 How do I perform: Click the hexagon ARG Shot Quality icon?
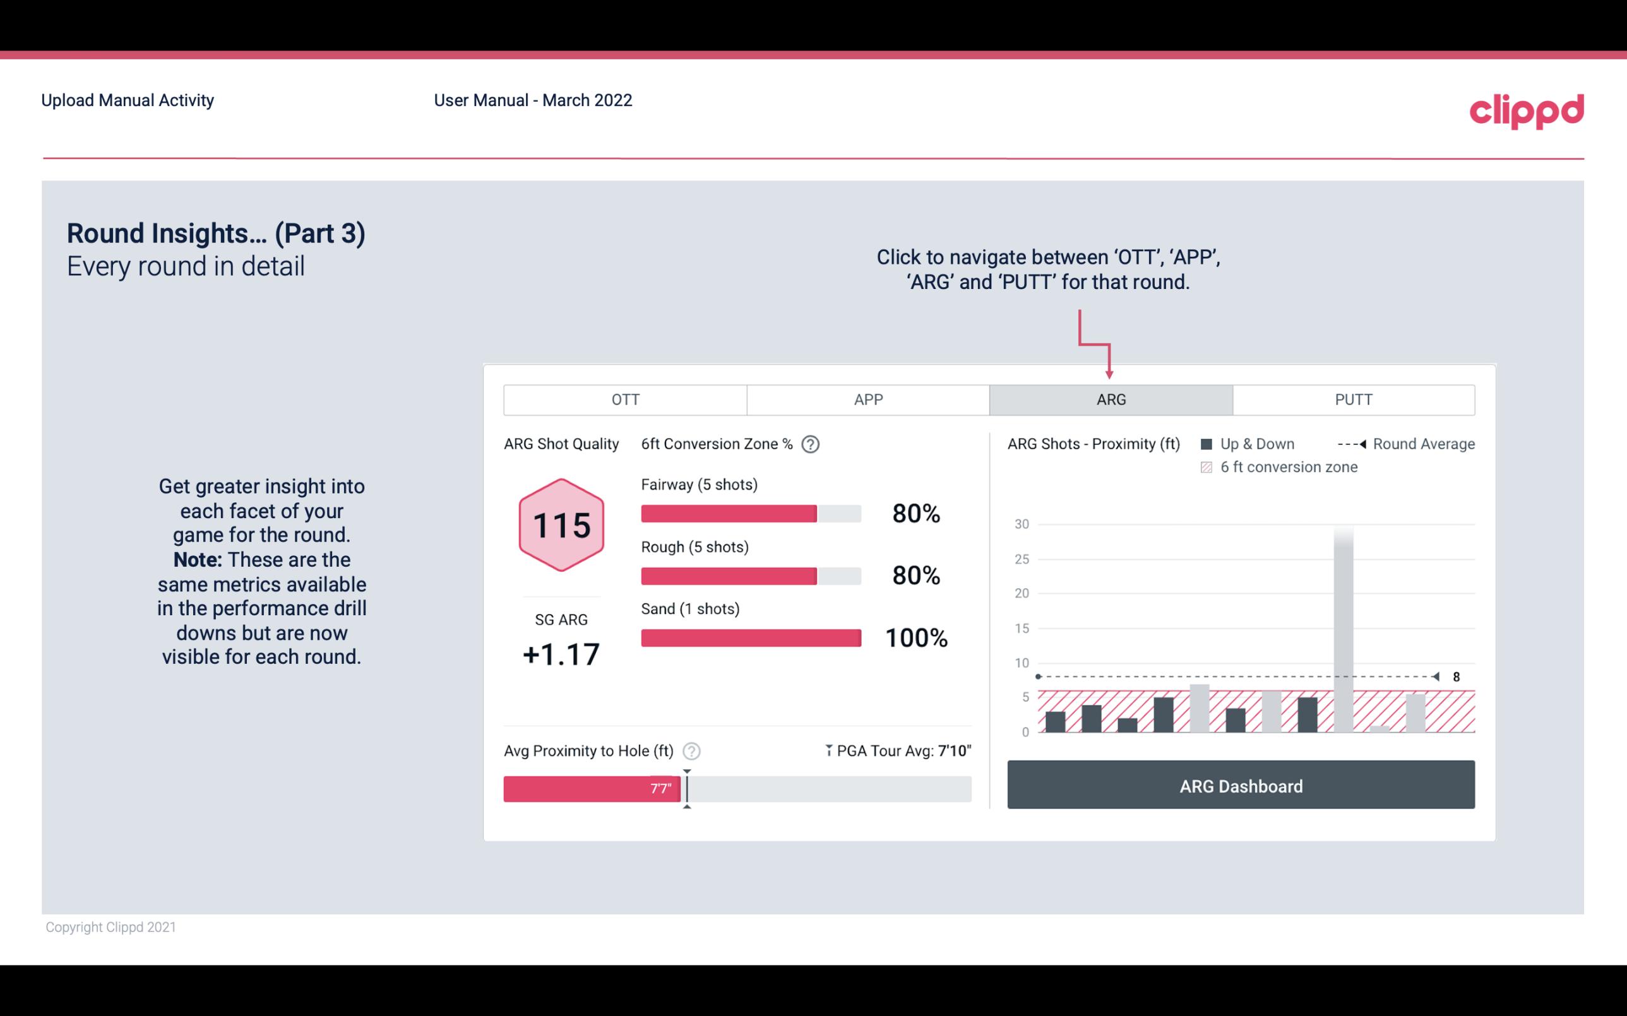tap(562, 526)
